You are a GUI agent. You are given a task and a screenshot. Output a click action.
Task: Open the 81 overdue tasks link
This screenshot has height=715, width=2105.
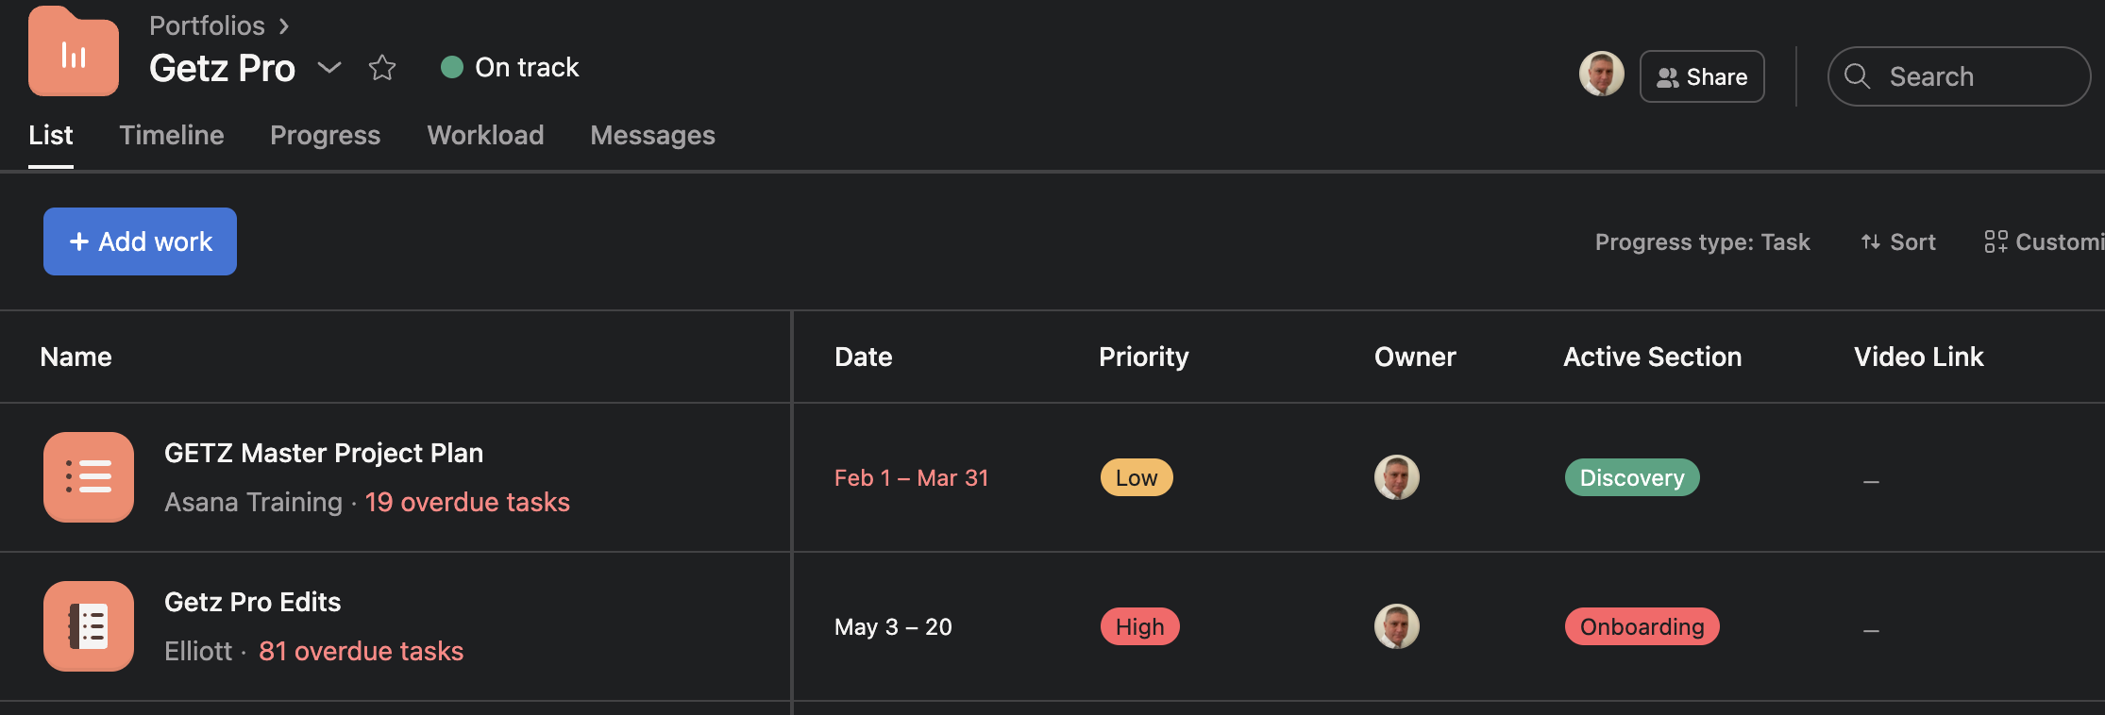point(361,651)
